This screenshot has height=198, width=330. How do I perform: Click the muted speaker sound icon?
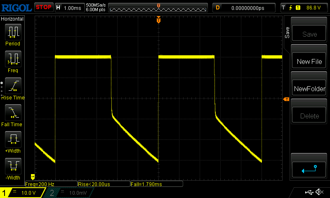point(319,192)
